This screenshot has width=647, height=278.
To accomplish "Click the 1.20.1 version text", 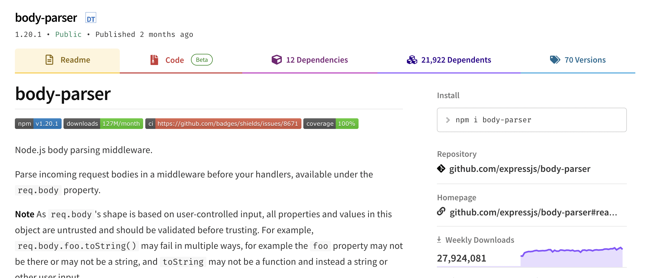I will [28, 34].
